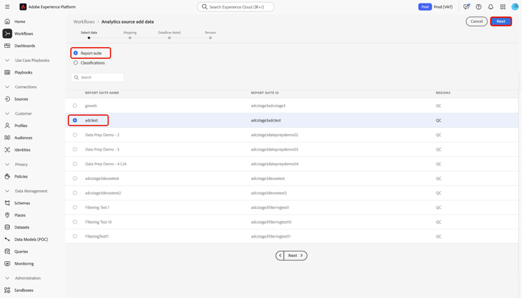Collapse the Use Case Playbooks section
522x298 pixels.
coord(8,60)
